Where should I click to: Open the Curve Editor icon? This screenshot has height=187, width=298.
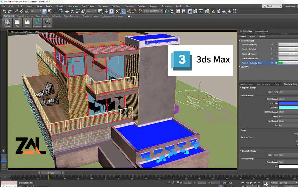click(195, 12)
